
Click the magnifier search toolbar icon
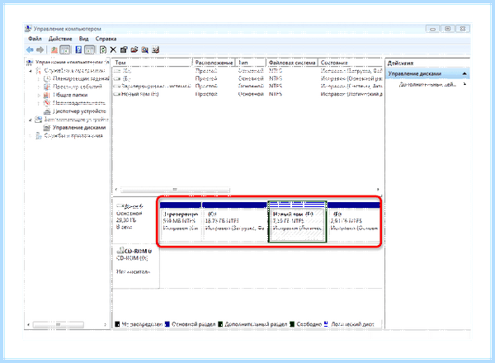pos(145,49)
